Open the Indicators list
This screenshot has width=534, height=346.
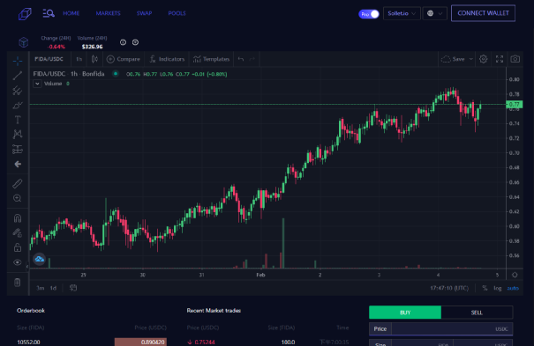pyautogui.click(x=167, y=59)
